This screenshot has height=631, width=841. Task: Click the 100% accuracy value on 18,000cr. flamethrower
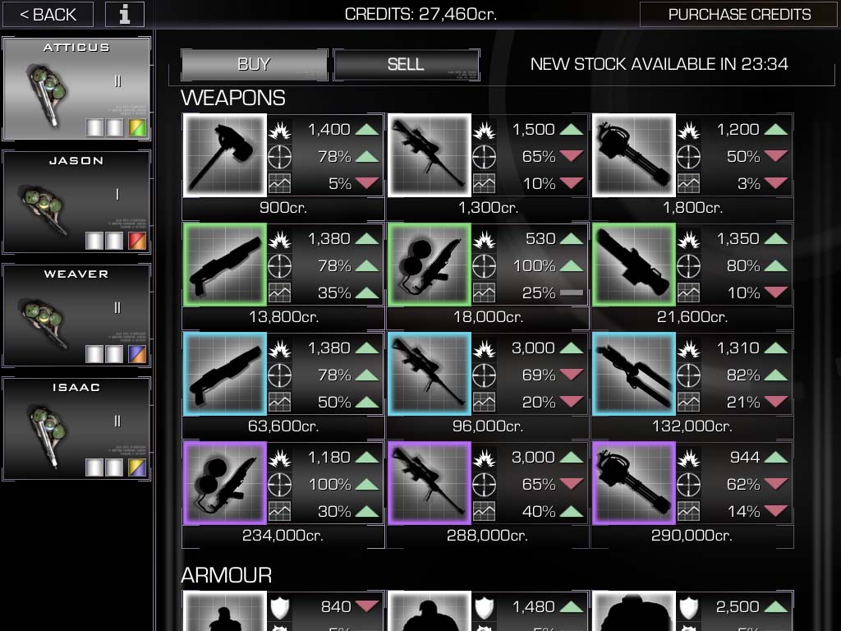pos(534,266)
